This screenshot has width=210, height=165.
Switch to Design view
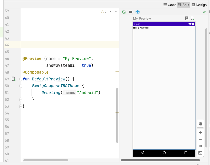point(199,5)
